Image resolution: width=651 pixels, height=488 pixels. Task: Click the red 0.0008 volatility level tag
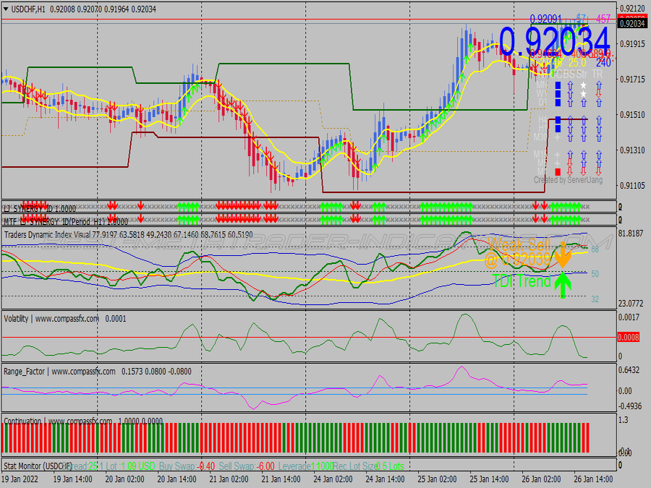click(628, 338)
